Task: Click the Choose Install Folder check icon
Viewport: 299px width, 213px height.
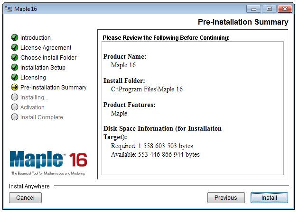Action: click(x=15, y=57)
